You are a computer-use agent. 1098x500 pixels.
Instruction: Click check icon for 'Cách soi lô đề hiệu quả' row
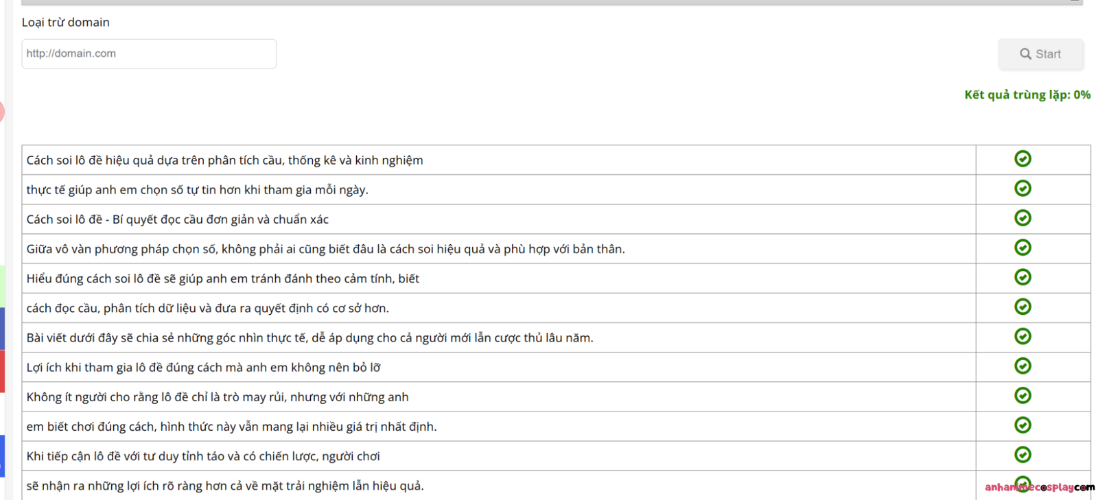click(x=1023, y=159)
